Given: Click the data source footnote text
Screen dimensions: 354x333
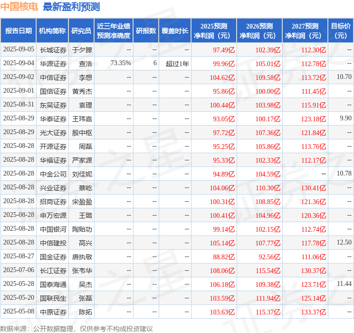Looking at the screenshot, I should 77,328.
